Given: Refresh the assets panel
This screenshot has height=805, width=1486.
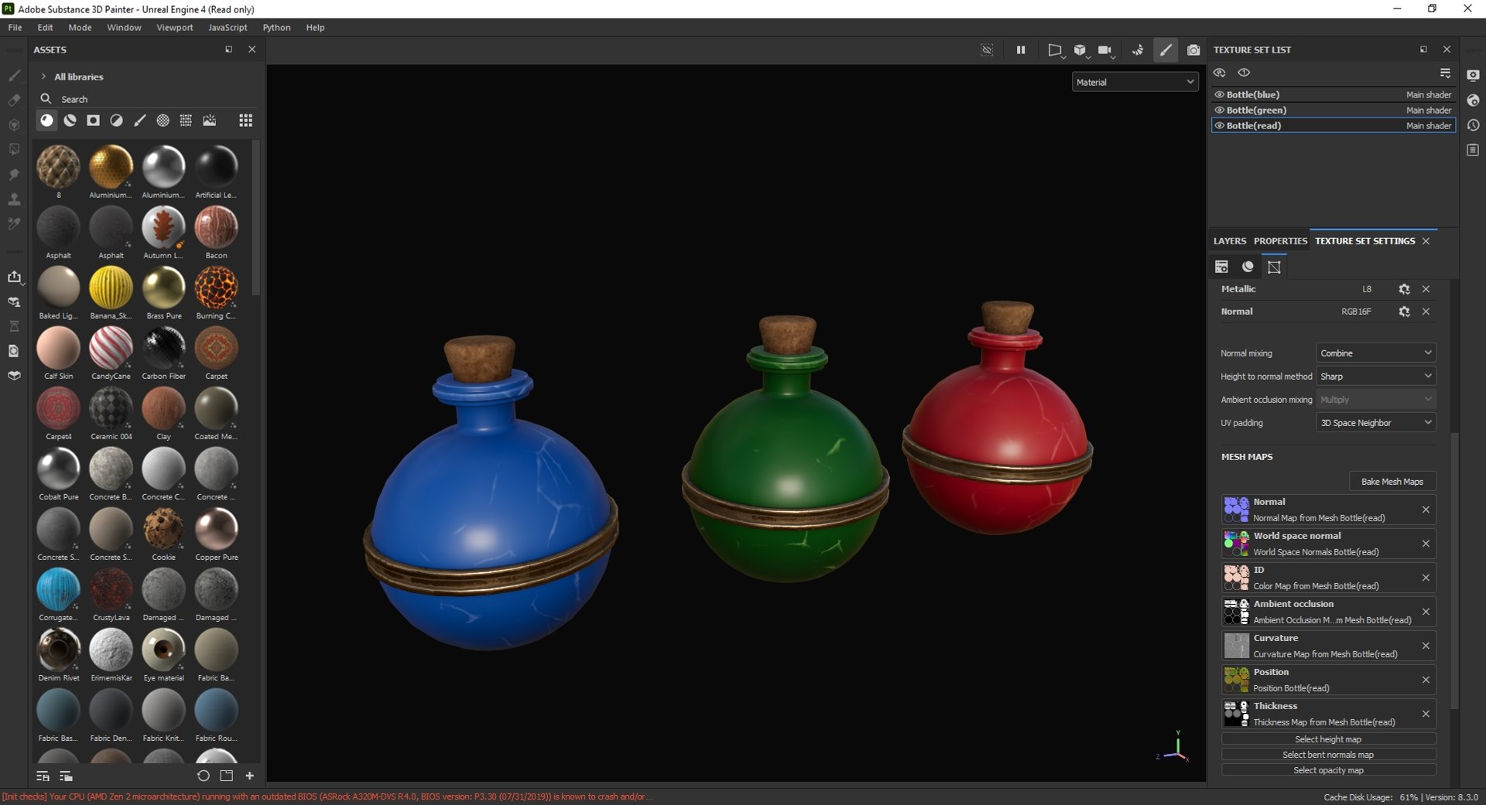Looking at the screenshot, I should [x=203, y=776].
